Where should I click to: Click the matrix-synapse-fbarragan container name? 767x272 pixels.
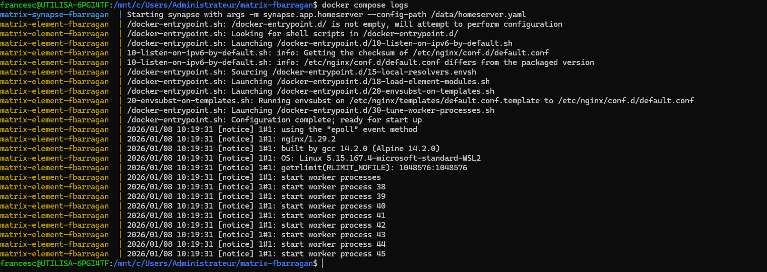click(54, 15)
